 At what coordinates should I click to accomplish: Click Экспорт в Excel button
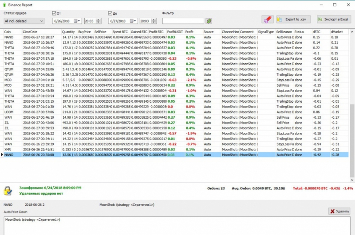[x=334, y=19]
